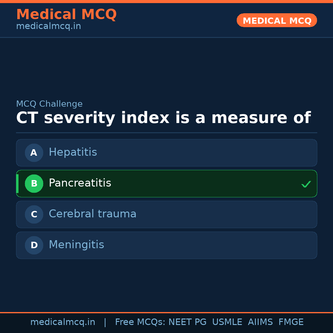The image size is (333, 333).
Task: Click FMGE in the footer
Action: [291, 322]
